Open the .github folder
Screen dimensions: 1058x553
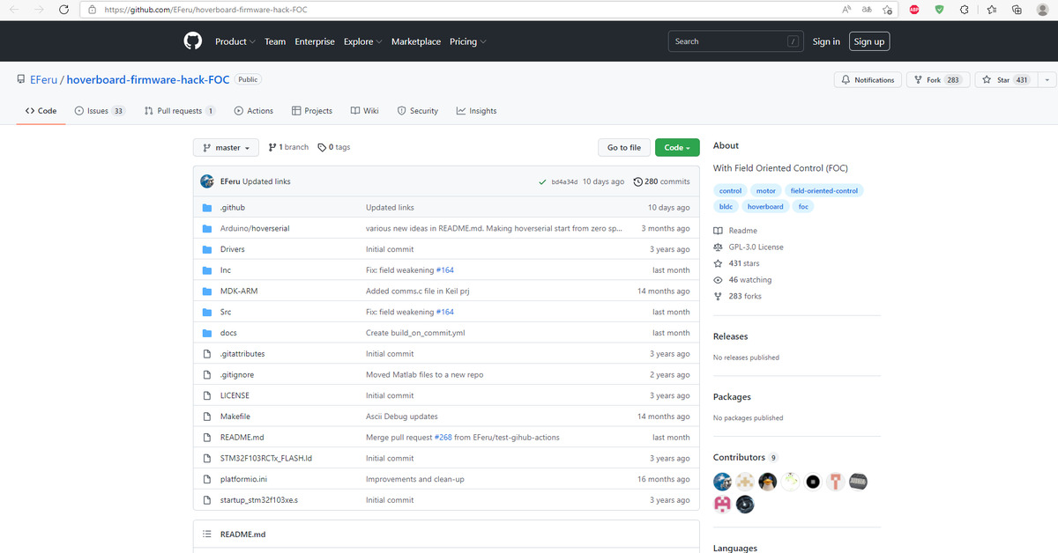(233, 208)
